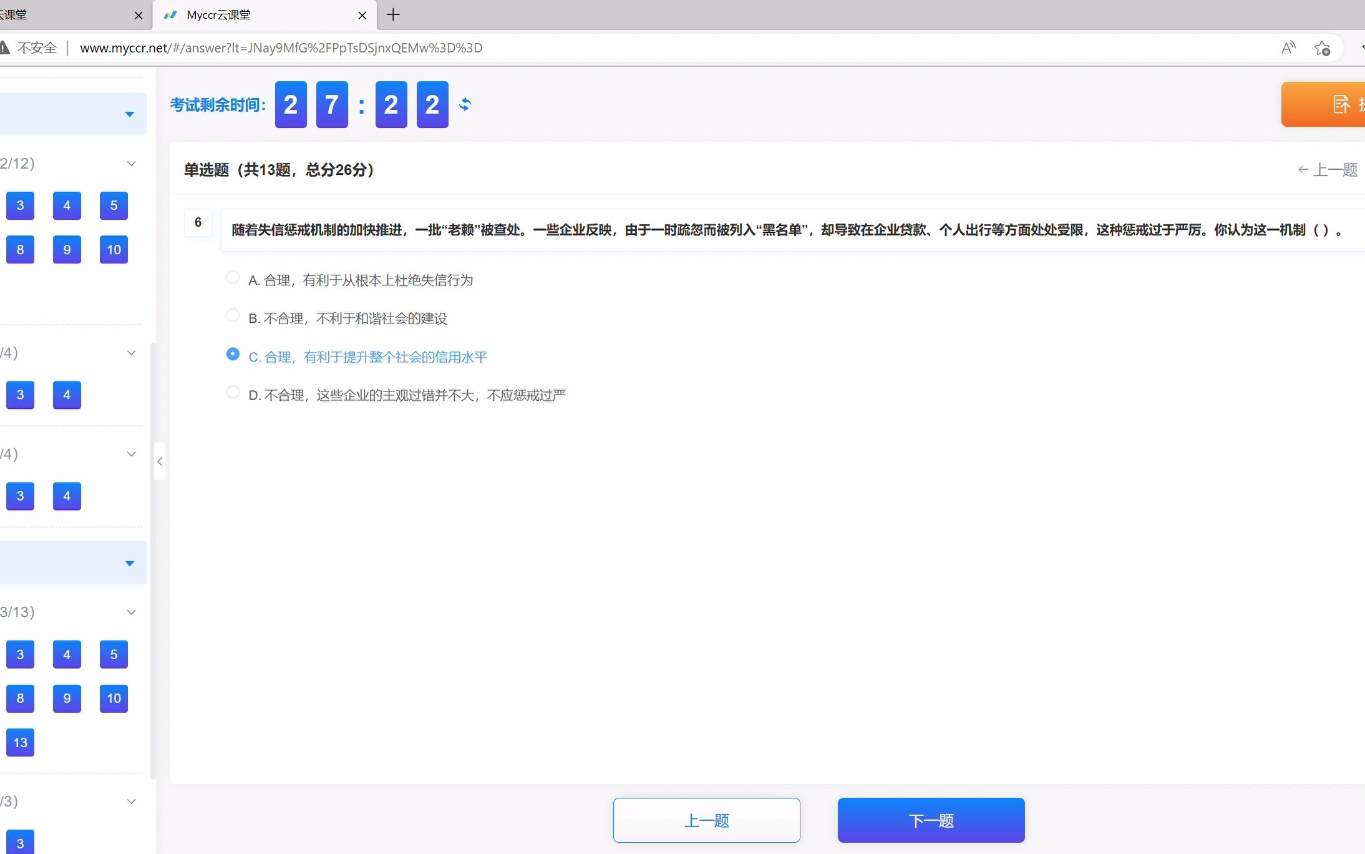
Task: Go to question 9 in 3/13) section
Action: click(x=67, y=698)
